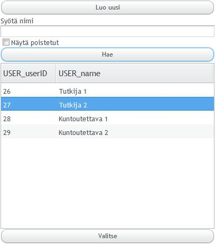Click user ID 26 cell
Viewport: 215px width, 244px height.
pos(7,92)
